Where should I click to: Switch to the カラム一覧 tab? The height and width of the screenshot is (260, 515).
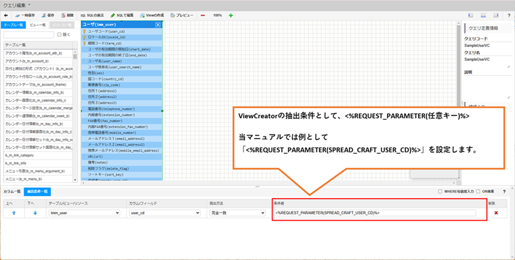(x=12, y=191)
